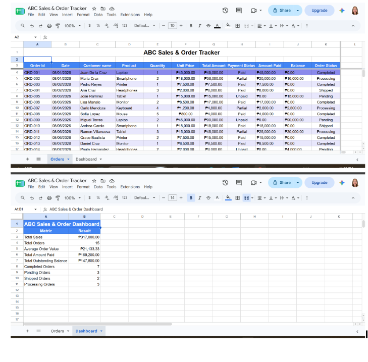
Task: Switch to Orders tab in lower Dashboard window
Action: click(57, 331)
